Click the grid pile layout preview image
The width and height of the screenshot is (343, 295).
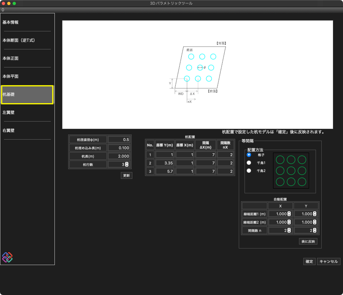click(291, 171)
